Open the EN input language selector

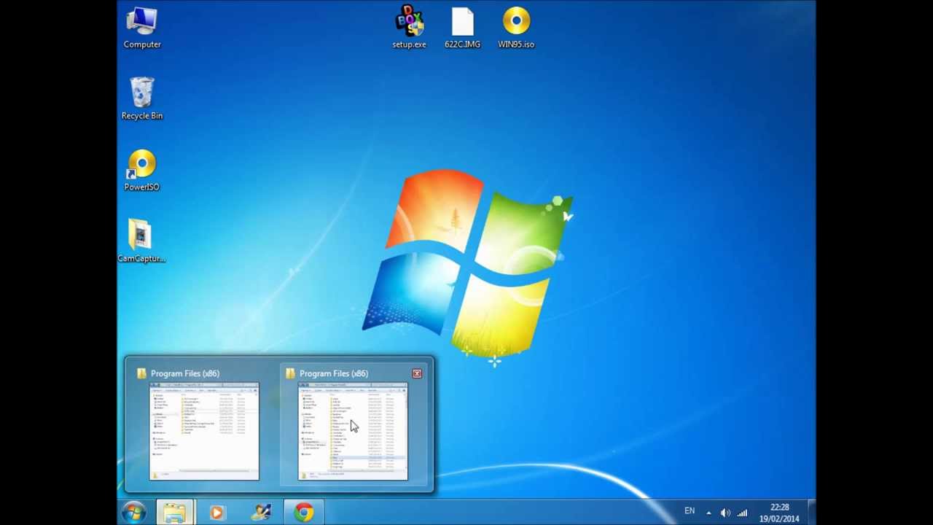[690, 511]
